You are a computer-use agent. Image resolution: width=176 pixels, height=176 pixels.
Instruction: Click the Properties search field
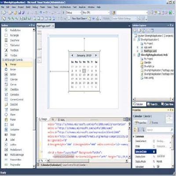[160, 130]
